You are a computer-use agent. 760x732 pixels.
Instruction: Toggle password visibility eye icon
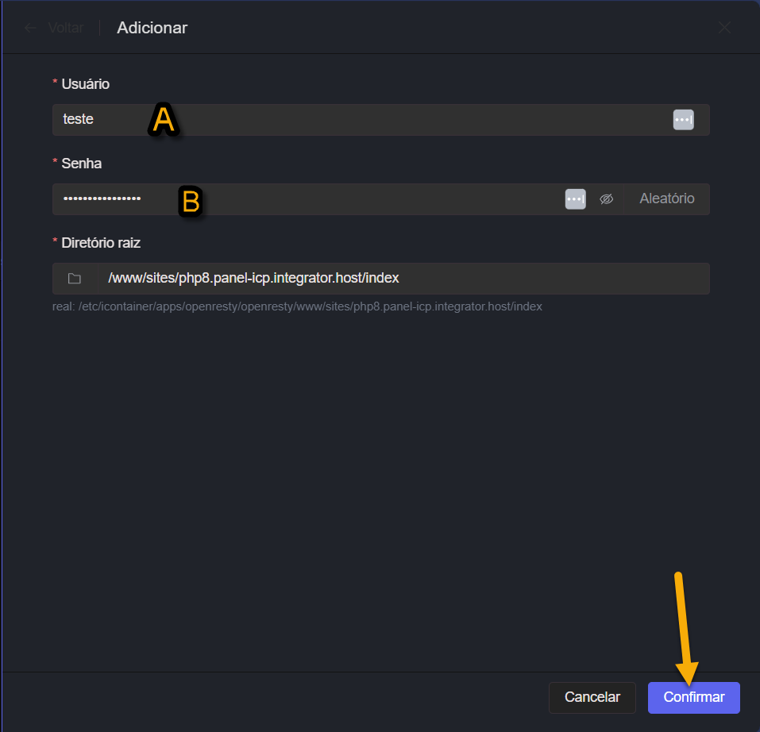coord(606,199)
